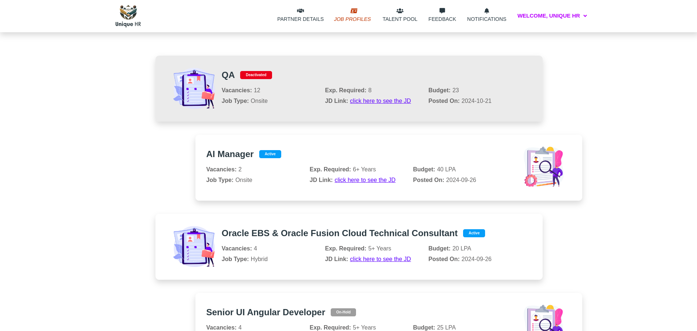
Task: Click 'Exp. Required: 5+ Years' on Angular Developer card
Action: [342, 327]
